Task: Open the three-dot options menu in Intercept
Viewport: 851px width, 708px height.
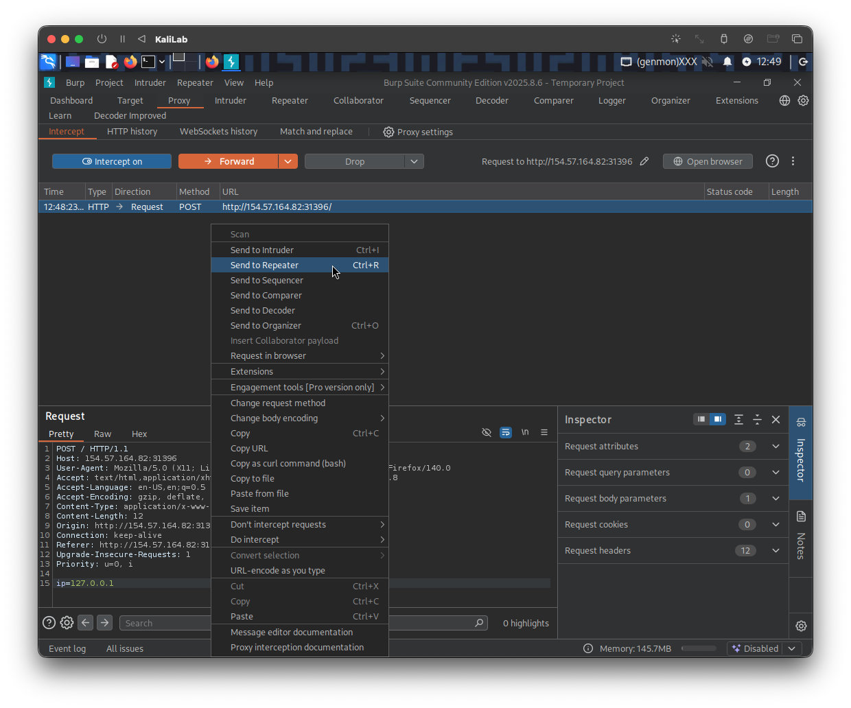Action: click(793, 161)
